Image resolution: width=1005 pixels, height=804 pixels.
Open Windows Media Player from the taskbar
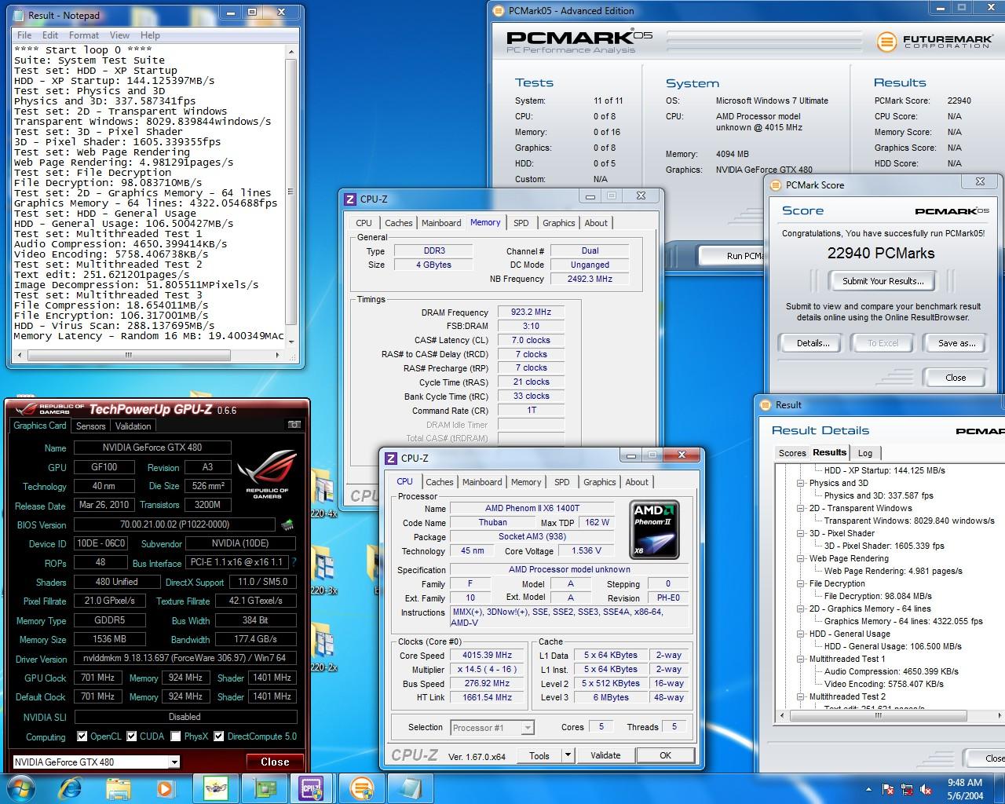pyautogui.click(x=165, y=788)
